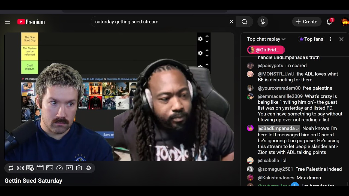
Task: Open @MONSTR_UwU chat username
Action: (276, 74)
